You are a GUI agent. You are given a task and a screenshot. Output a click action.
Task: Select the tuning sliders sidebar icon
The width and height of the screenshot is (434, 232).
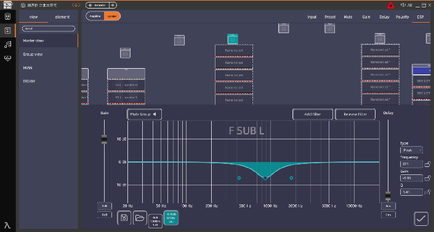(8, 30)
